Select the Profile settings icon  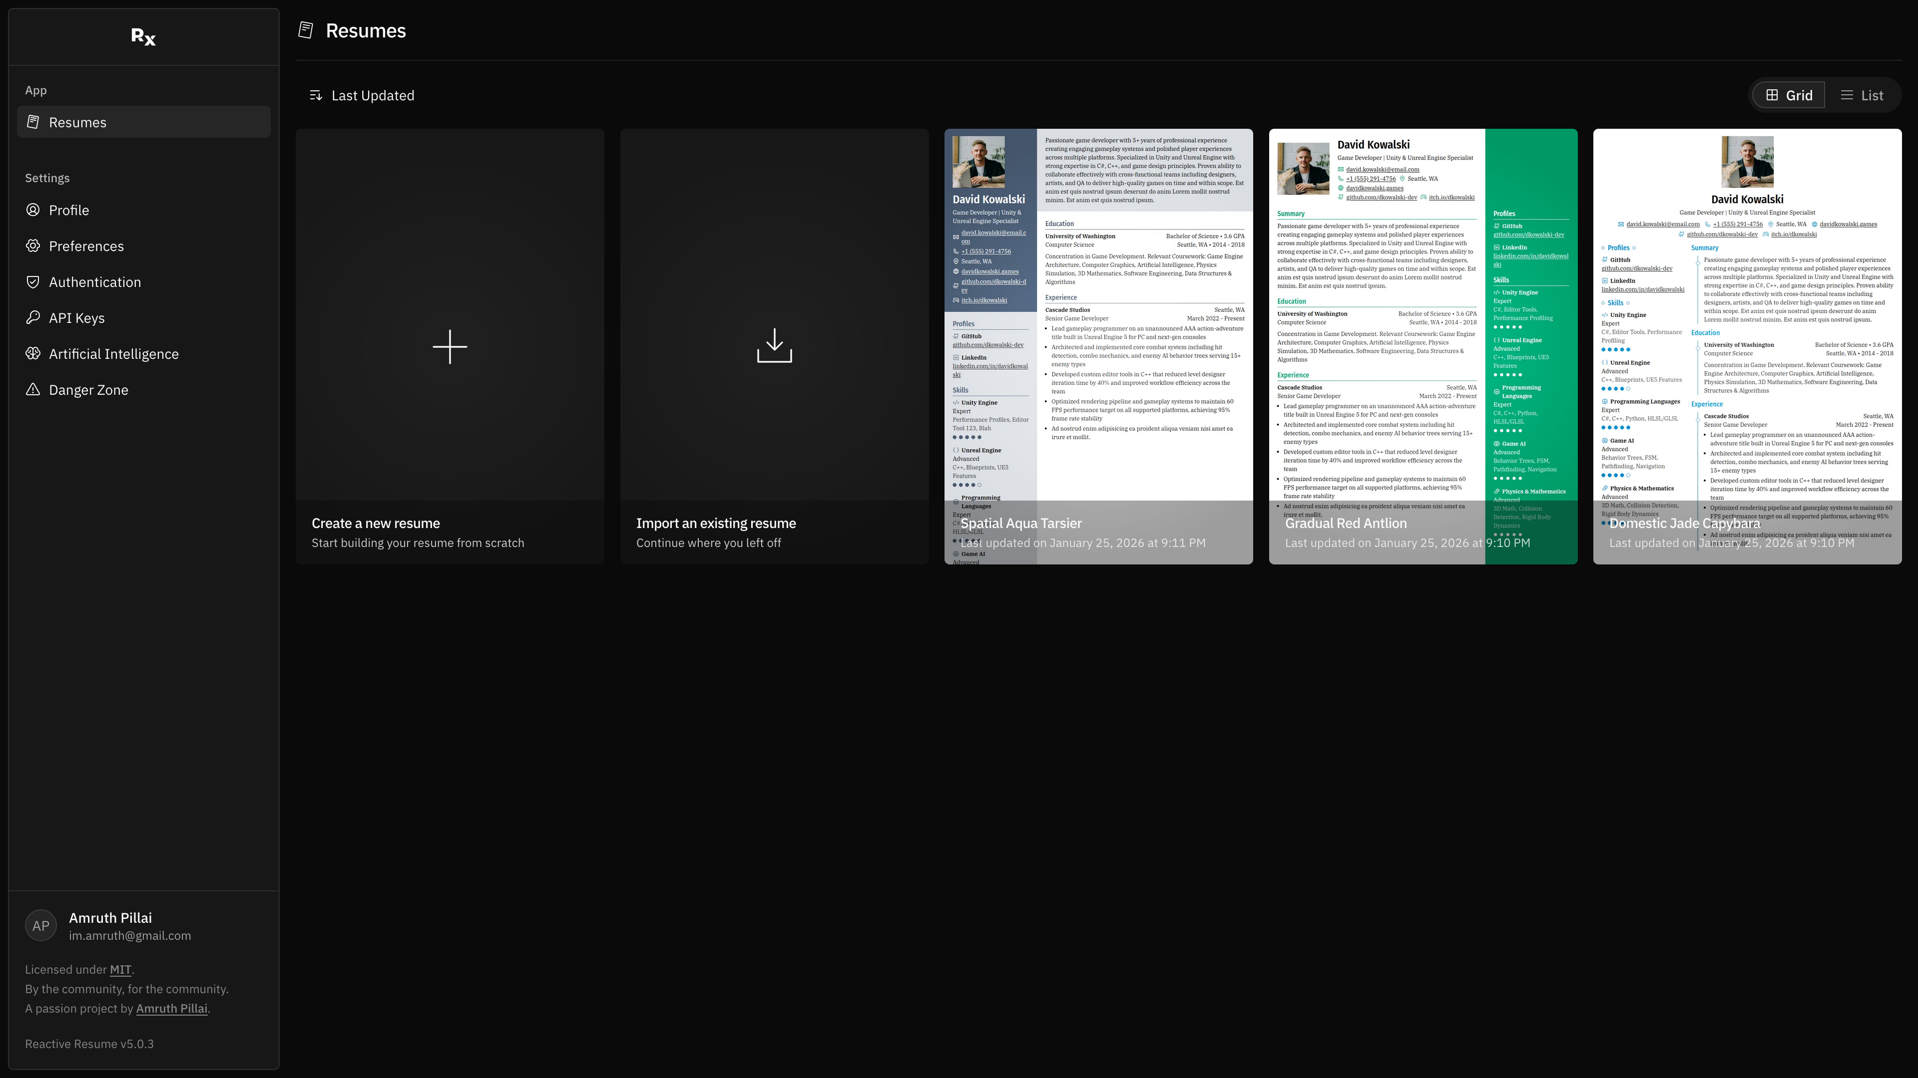point(33,210)
